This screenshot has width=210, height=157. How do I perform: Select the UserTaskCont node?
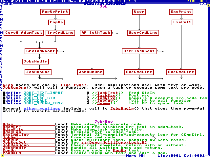(139, 51)
